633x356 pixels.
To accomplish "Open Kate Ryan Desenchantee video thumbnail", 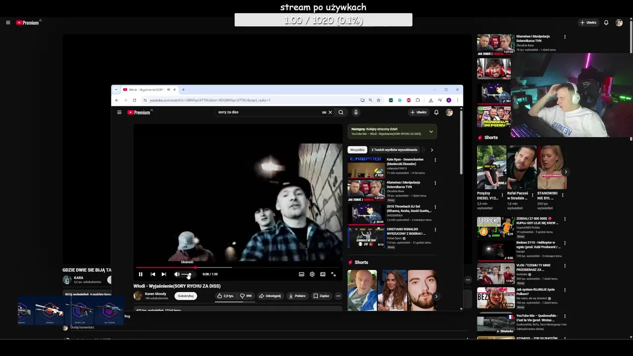I will tap(366, 167).
